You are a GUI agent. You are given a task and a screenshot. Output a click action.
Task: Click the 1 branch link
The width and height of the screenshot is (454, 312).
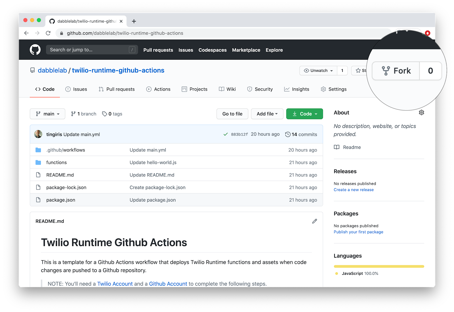coord(84,114)
